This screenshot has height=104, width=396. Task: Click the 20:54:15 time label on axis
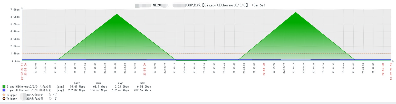(294, 69)
